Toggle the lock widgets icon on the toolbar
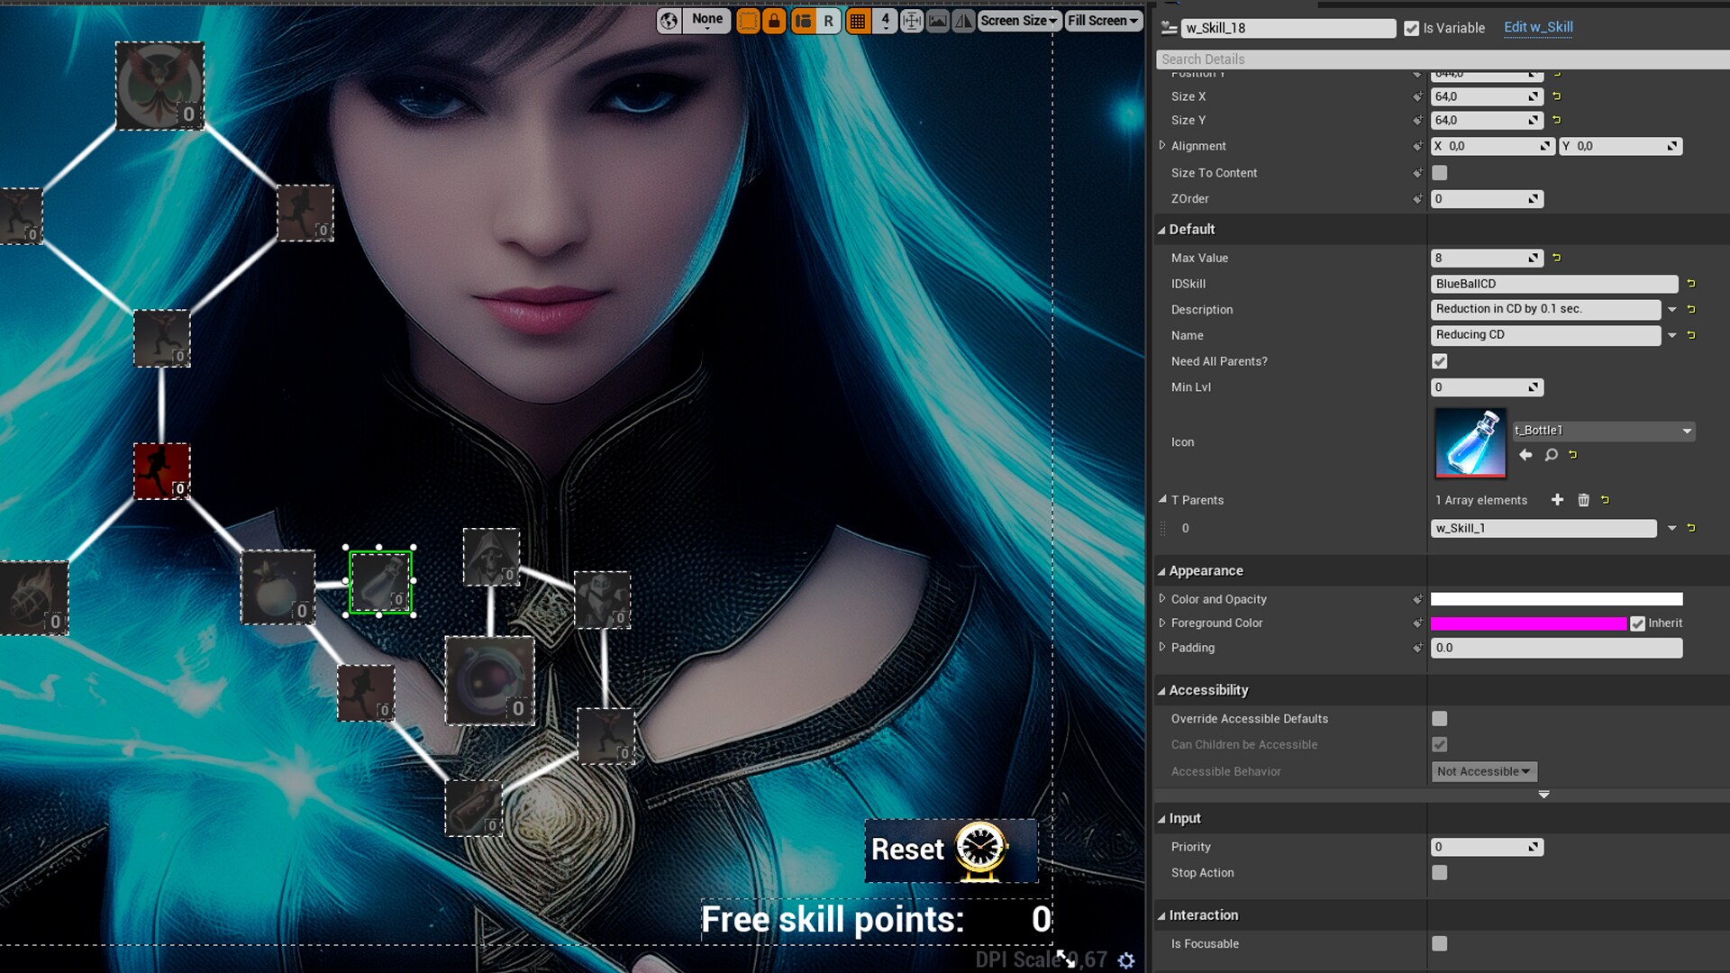This screenshot has height=973, width=1730. tap(774, 20)
